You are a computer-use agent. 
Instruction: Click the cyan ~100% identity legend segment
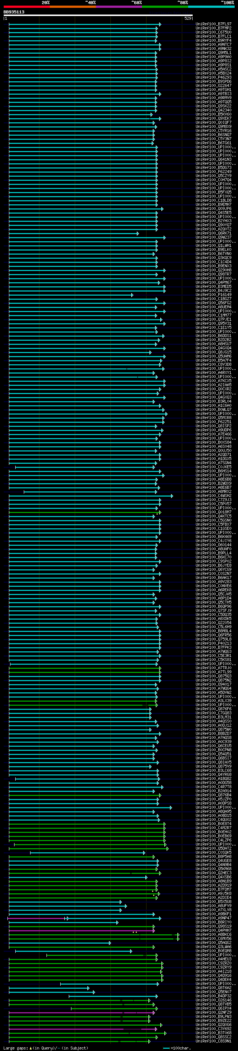(x=211, y=7)
